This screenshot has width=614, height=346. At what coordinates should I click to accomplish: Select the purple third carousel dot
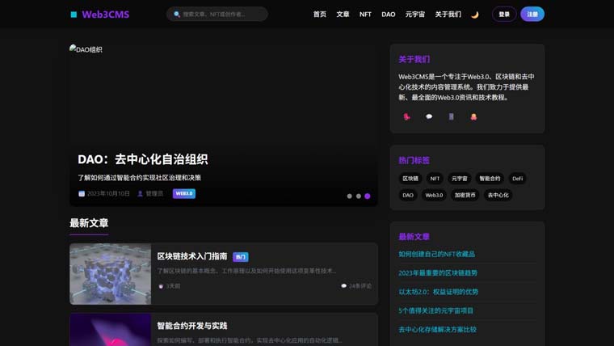coord(368,196)
